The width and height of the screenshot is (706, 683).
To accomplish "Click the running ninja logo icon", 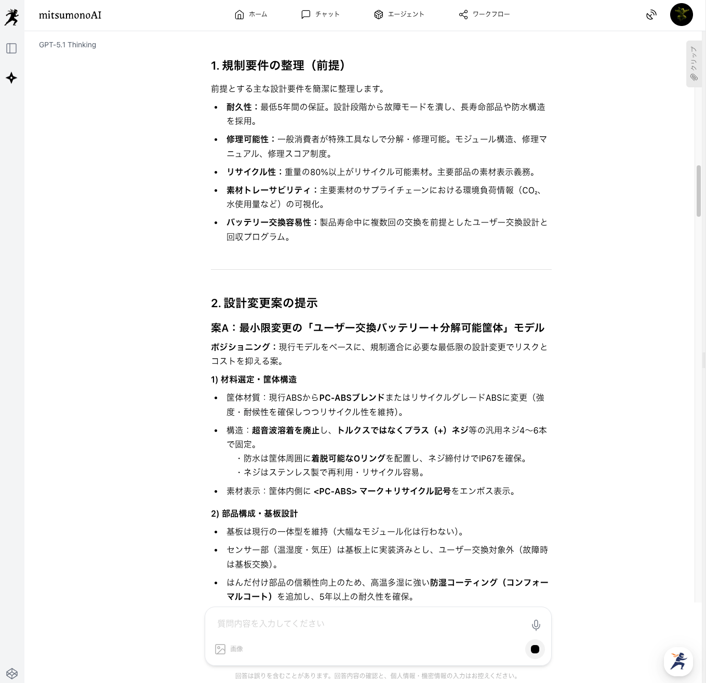I will 11,17.
